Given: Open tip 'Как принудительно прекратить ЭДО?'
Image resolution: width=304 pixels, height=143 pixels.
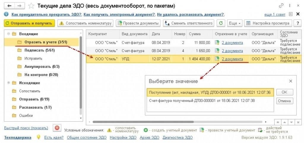Looking at the screenshot, I should [x=47, y=15].
